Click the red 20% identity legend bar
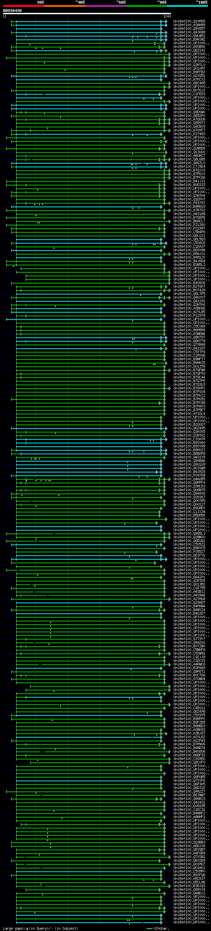 click(23, 6)
